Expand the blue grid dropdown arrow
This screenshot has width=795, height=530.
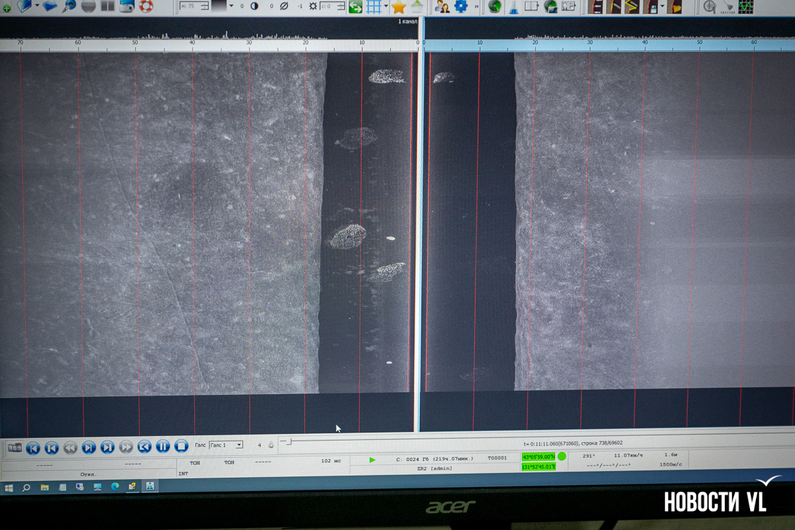point(386,6)
